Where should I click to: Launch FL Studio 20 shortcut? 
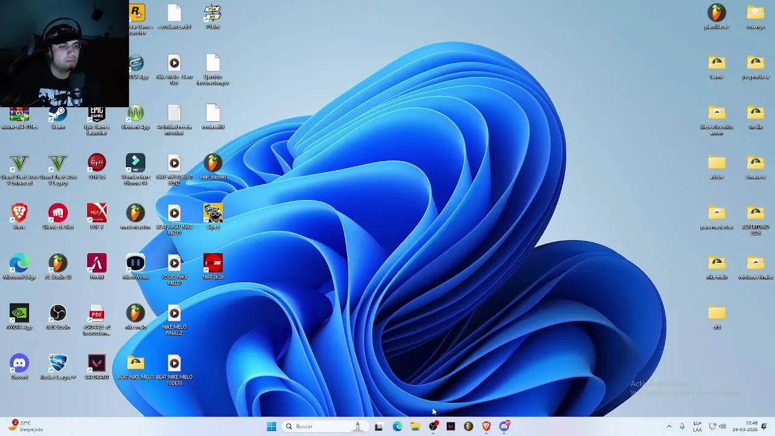tap(58, 266)
